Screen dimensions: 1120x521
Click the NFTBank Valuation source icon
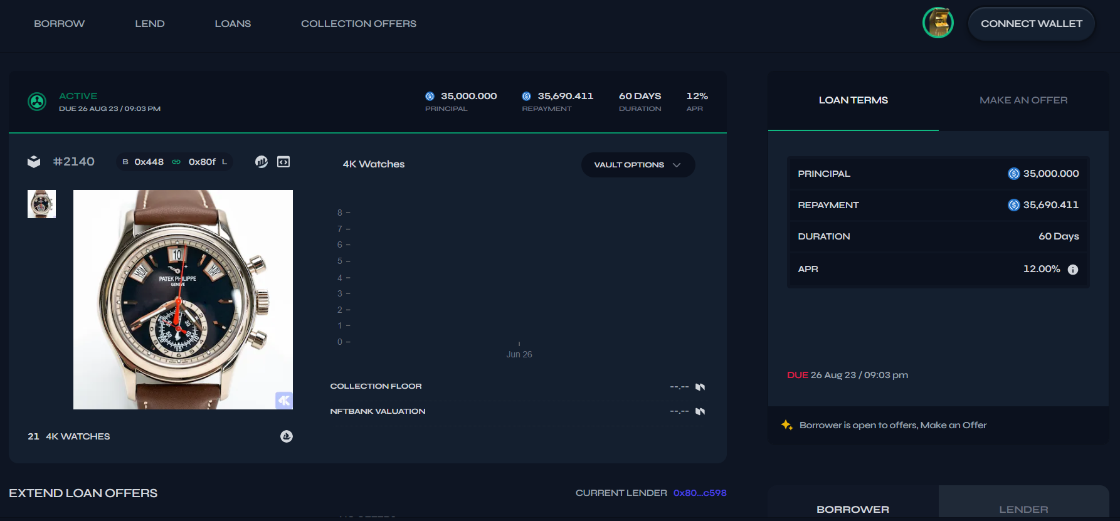pyautogui.click(x=700, y=411)
